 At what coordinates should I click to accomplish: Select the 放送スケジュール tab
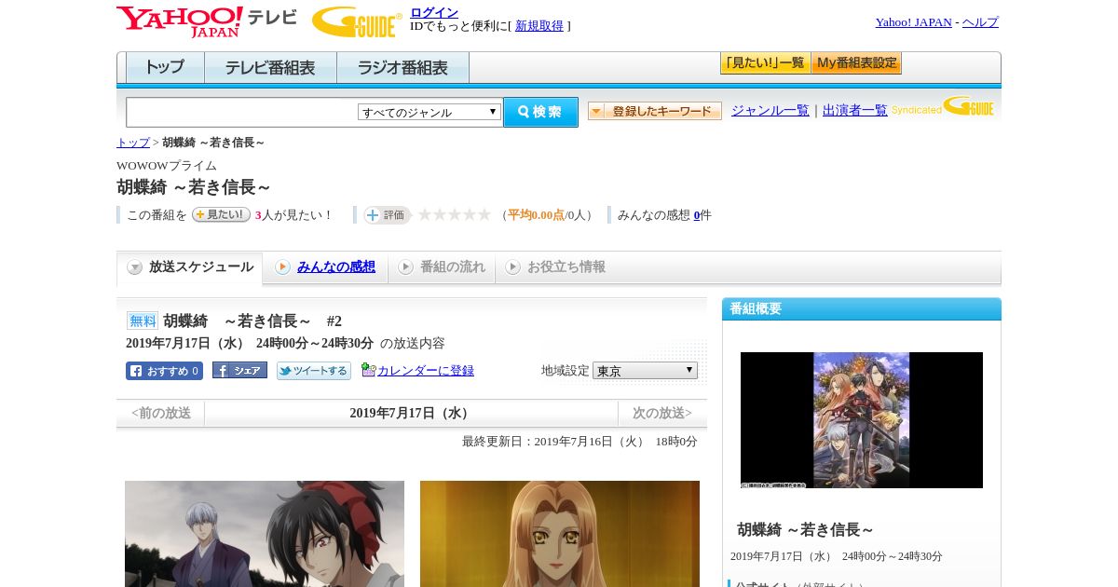189,267
